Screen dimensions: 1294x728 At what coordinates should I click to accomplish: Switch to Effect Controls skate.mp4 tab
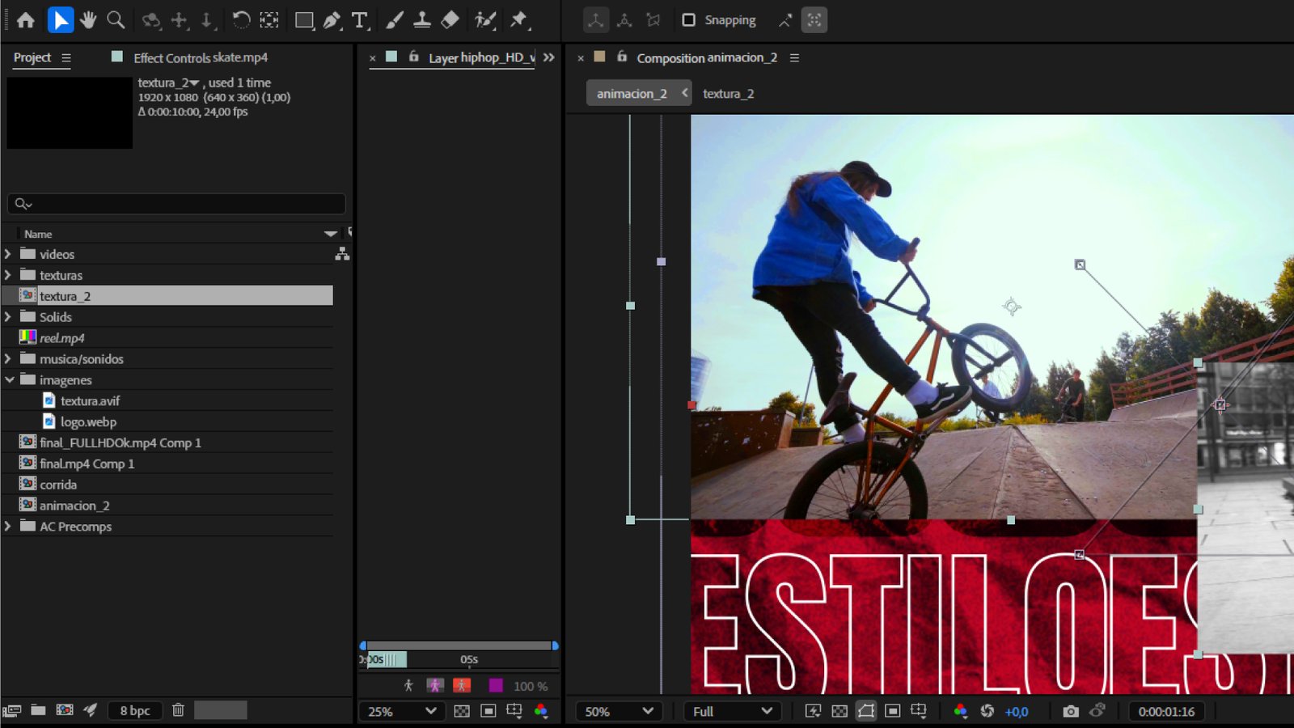click(201, 57)
